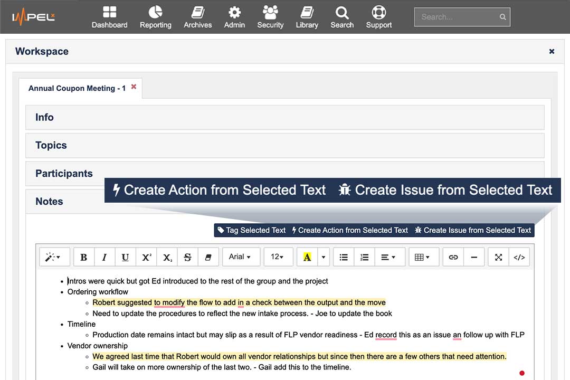
Task: Toggle superscript formatting
Action: tap(146, 257)
